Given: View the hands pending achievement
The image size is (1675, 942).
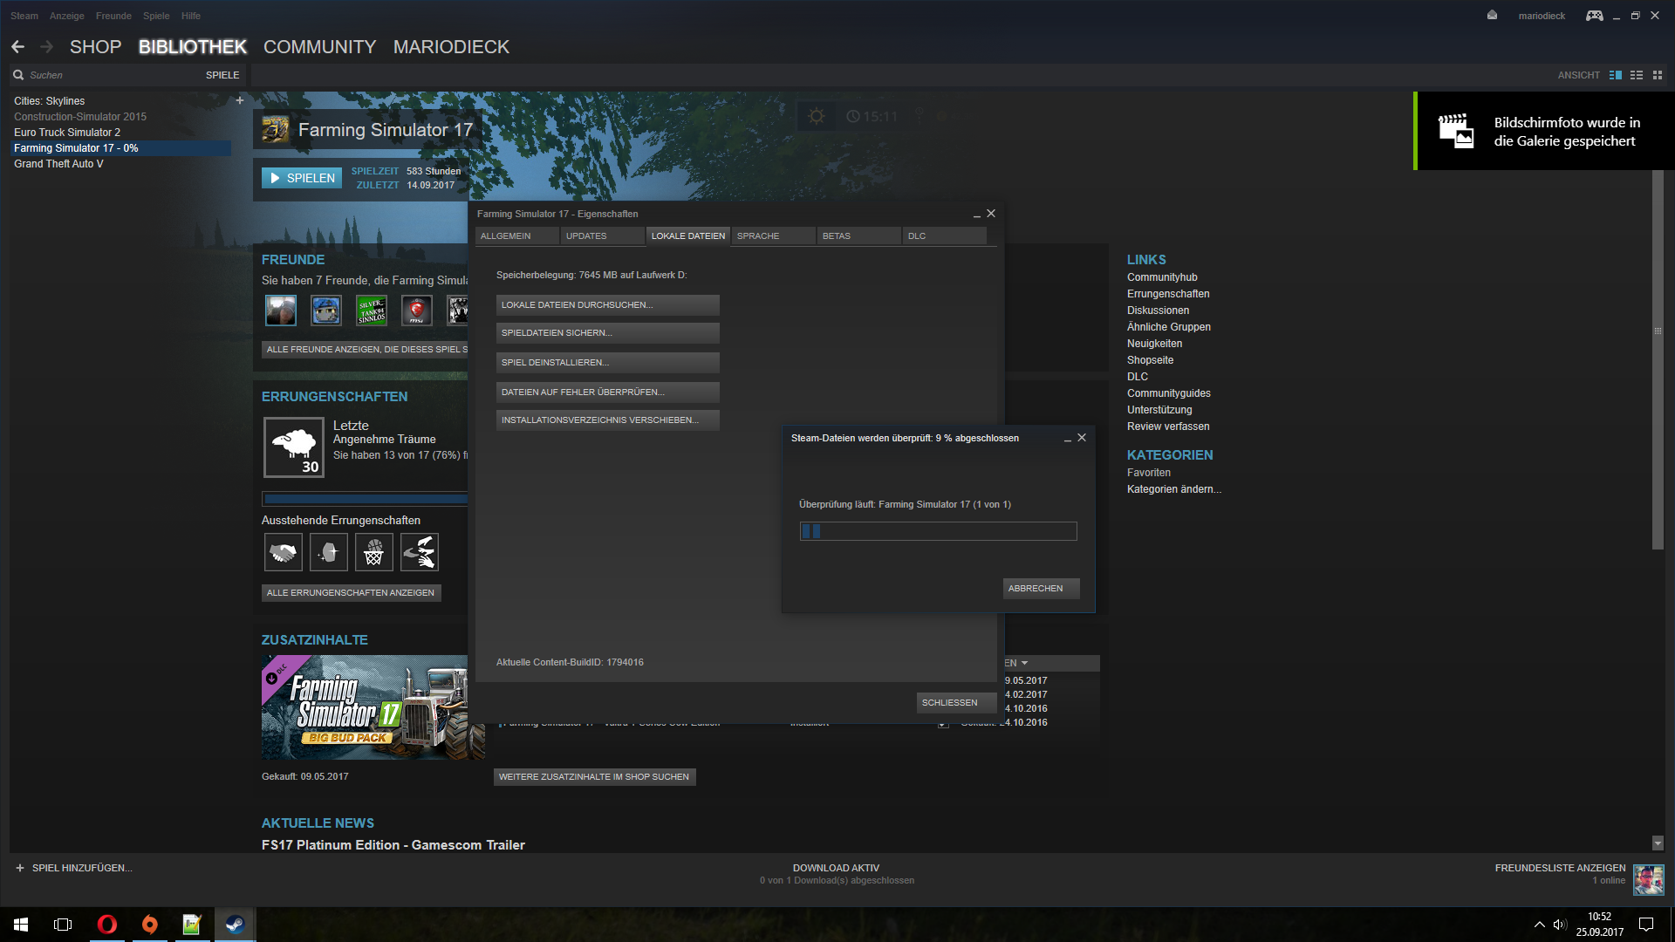Looking at the screenshot, I should [x=420, y=552].
